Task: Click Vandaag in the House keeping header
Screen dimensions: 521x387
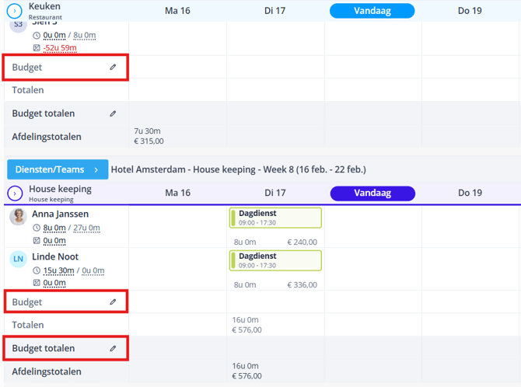Action: [372, 193]
